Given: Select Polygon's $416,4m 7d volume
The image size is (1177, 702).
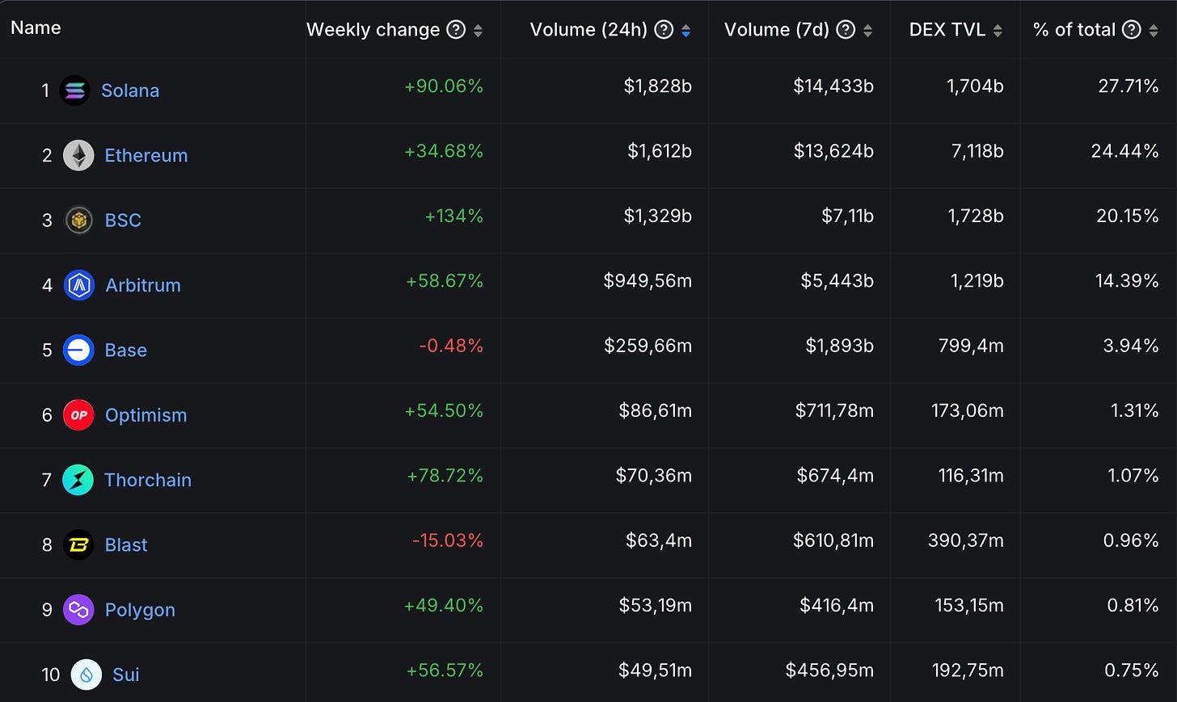Looking at the screenshot, I should click(x=837, y=606).
